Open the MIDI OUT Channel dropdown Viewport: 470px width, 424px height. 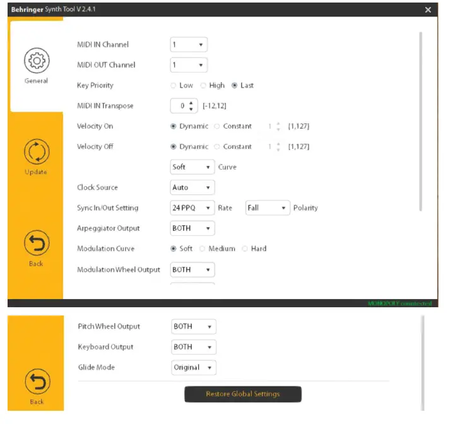[189, 65]
